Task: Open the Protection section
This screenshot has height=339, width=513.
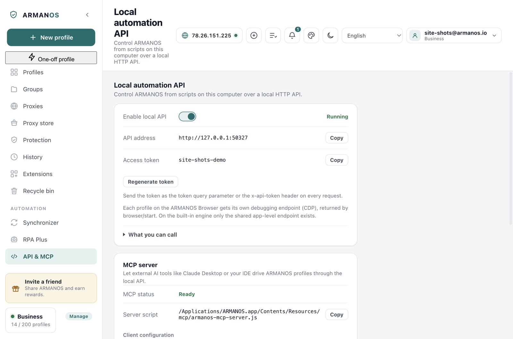Action: pyautogui.click(x=51, y=140)
